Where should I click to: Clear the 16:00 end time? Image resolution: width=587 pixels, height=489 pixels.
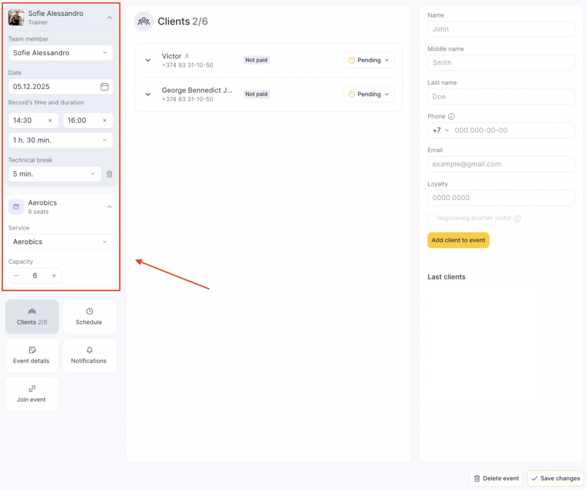(x=104, y=120)
